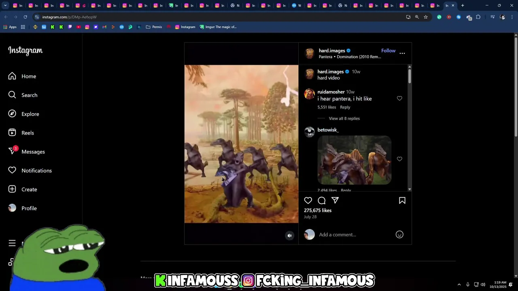The height and width of the screenshot is (291, 518).
Task: Open Messages icon with red badge
Action: pyautogui.click(x=13, y=151)
